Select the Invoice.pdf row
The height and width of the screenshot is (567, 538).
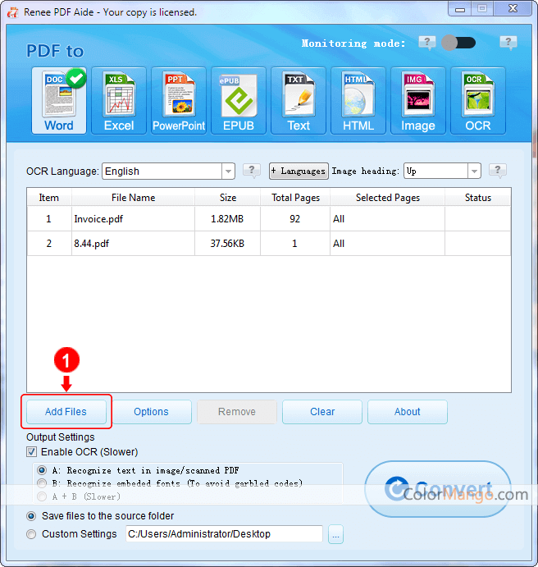tap(269, 219)
